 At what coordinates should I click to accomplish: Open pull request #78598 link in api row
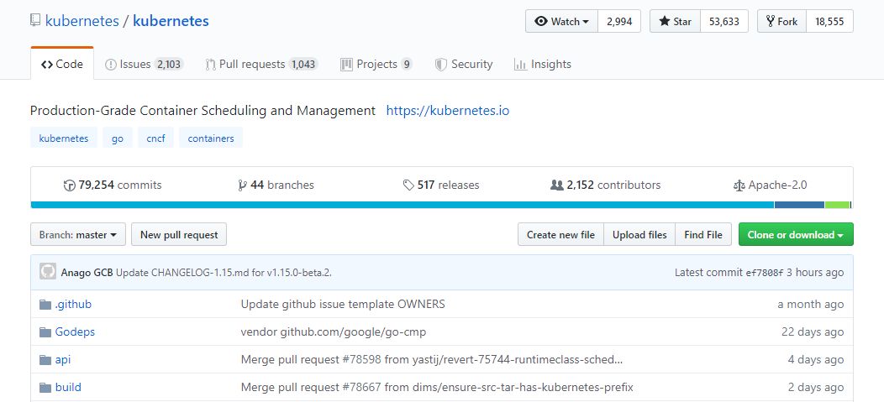tap(361, 360)
